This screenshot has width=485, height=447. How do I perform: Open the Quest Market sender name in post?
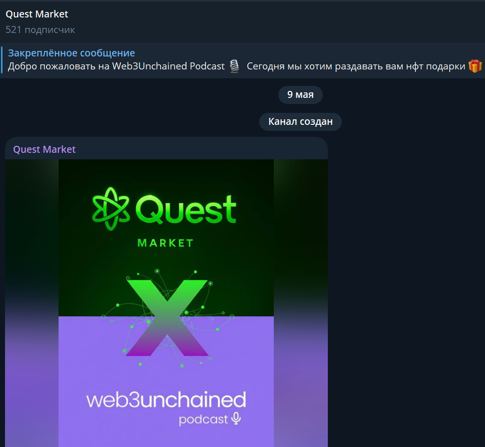[x=44, y=149]
